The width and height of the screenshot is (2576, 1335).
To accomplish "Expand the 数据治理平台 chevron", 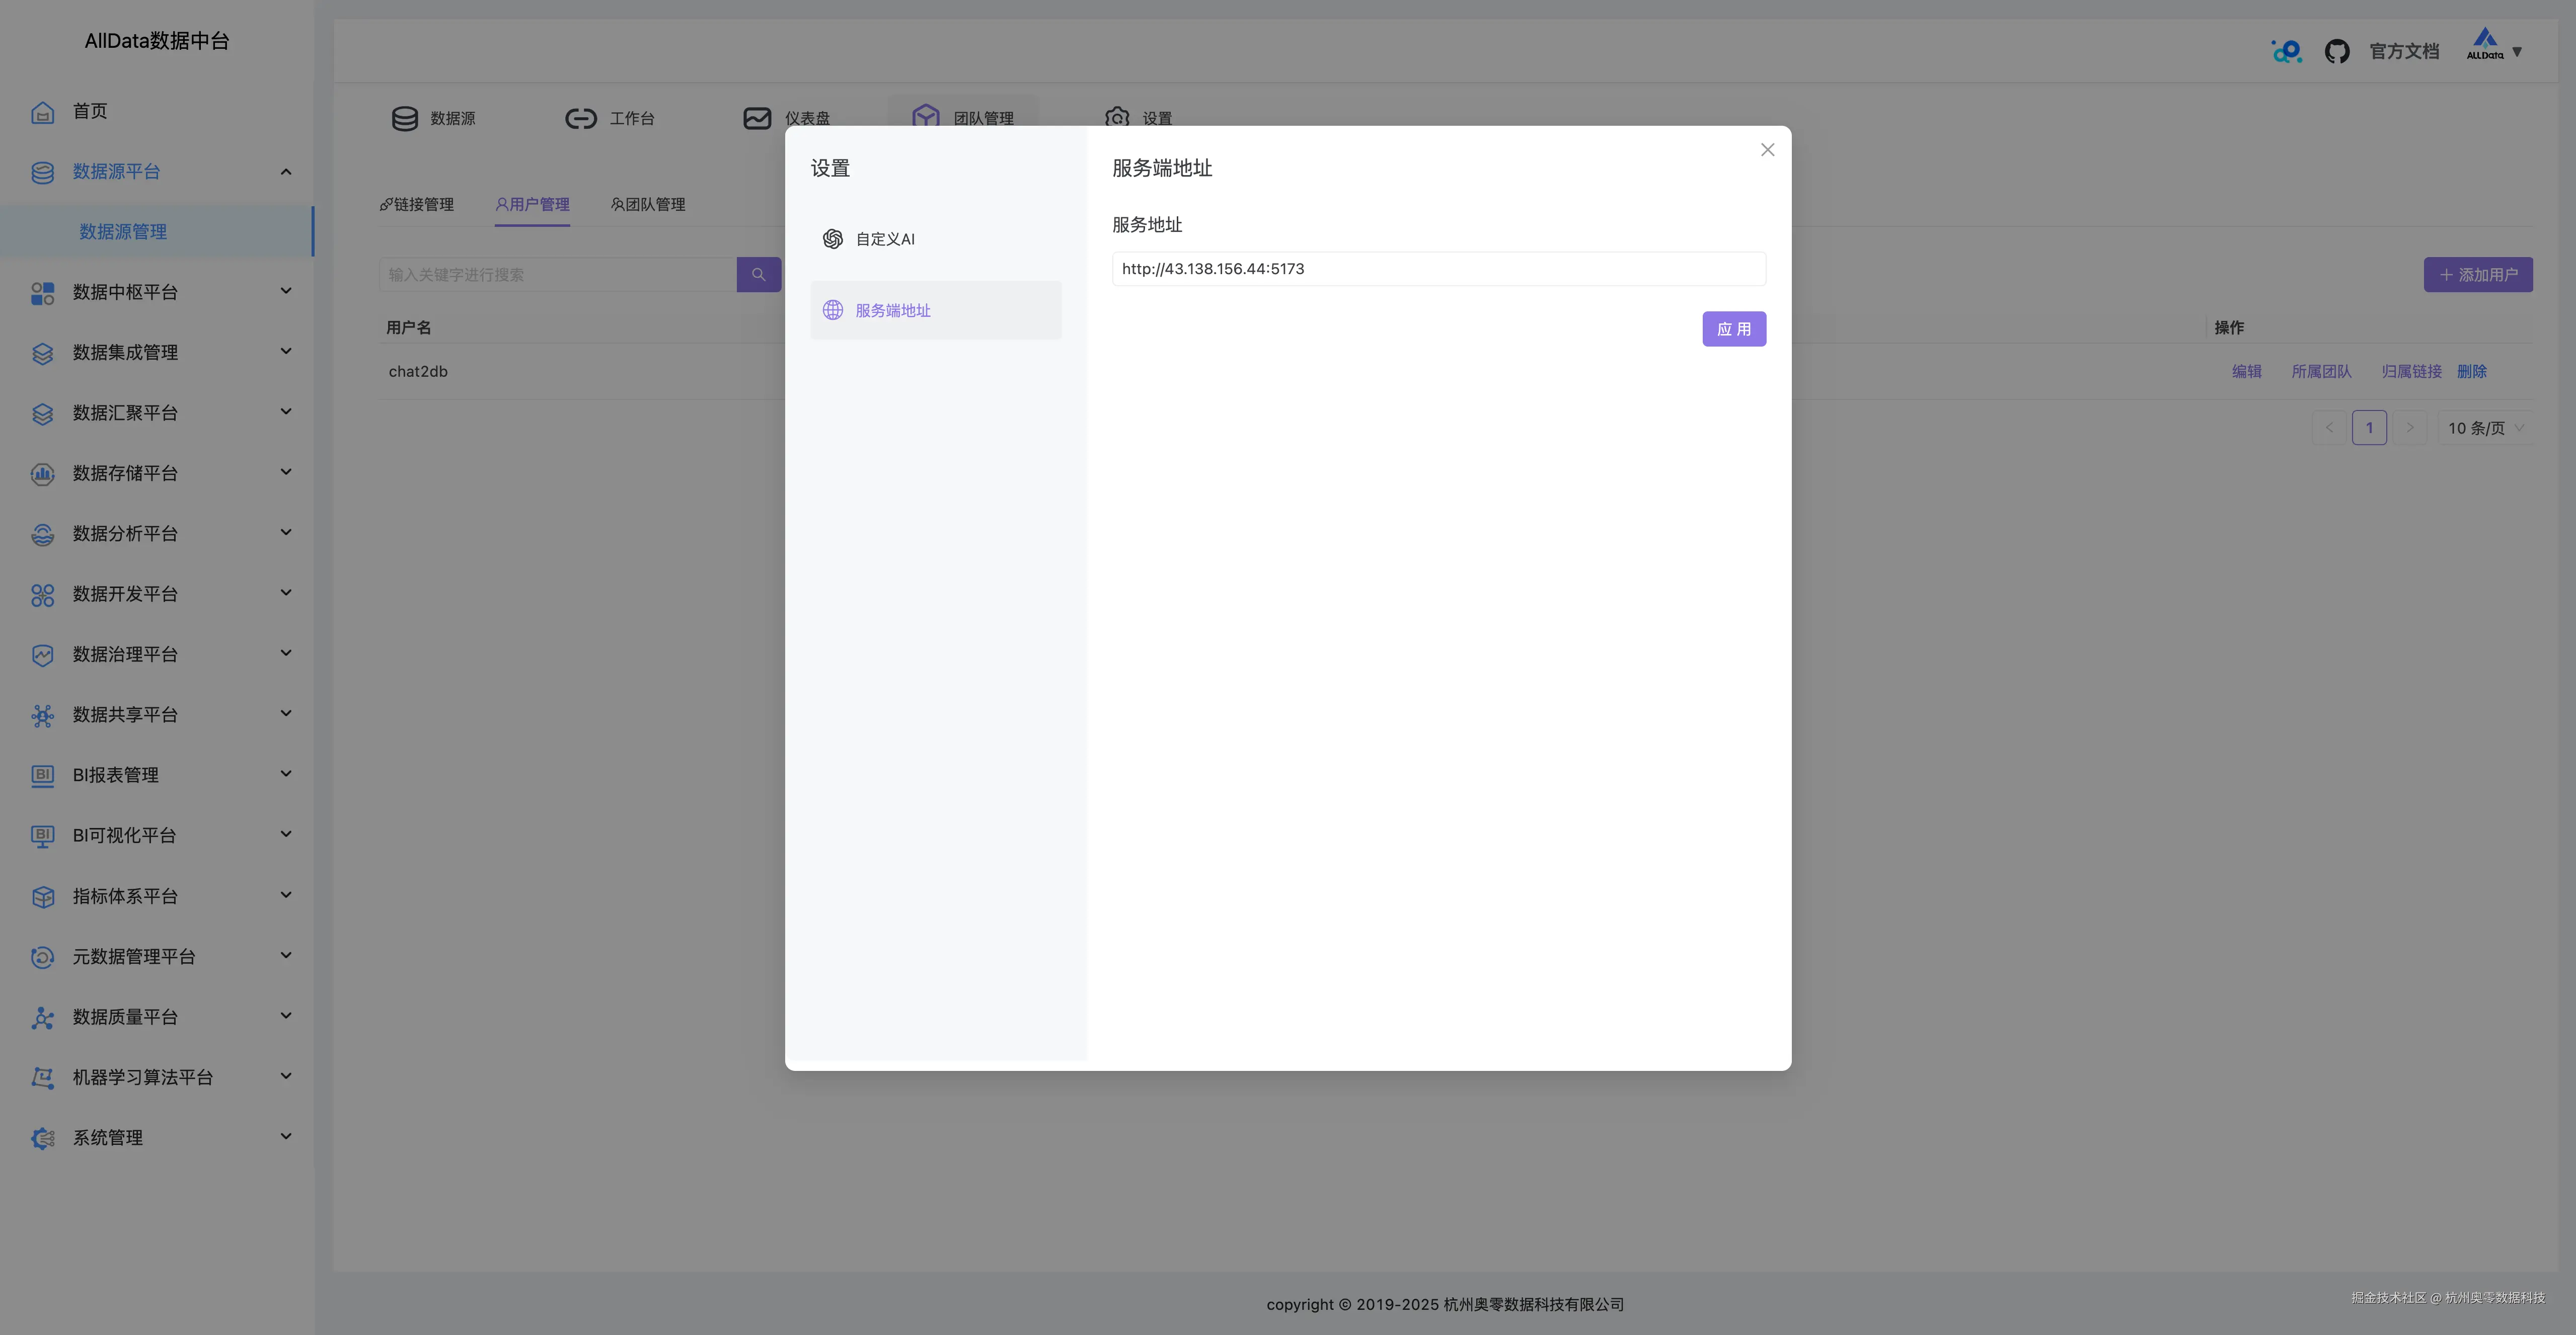I will tap(286, 653).
